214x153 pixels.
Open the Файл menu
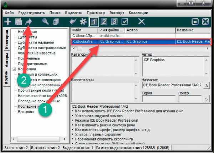click(9, 13)
